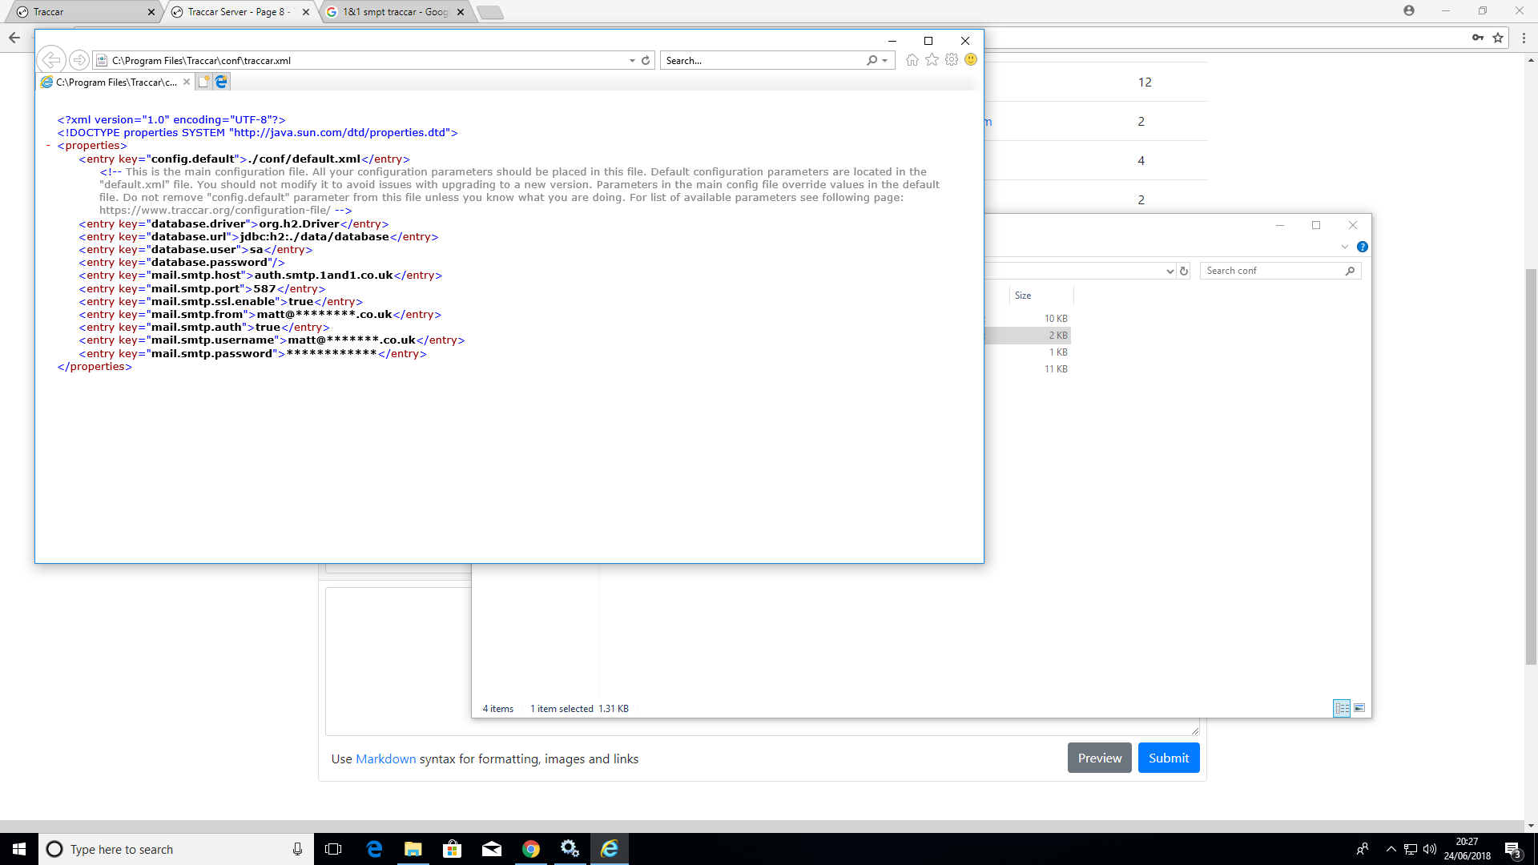
Task: Click the File Explorer search magnifier
Action: point(1350,271)
